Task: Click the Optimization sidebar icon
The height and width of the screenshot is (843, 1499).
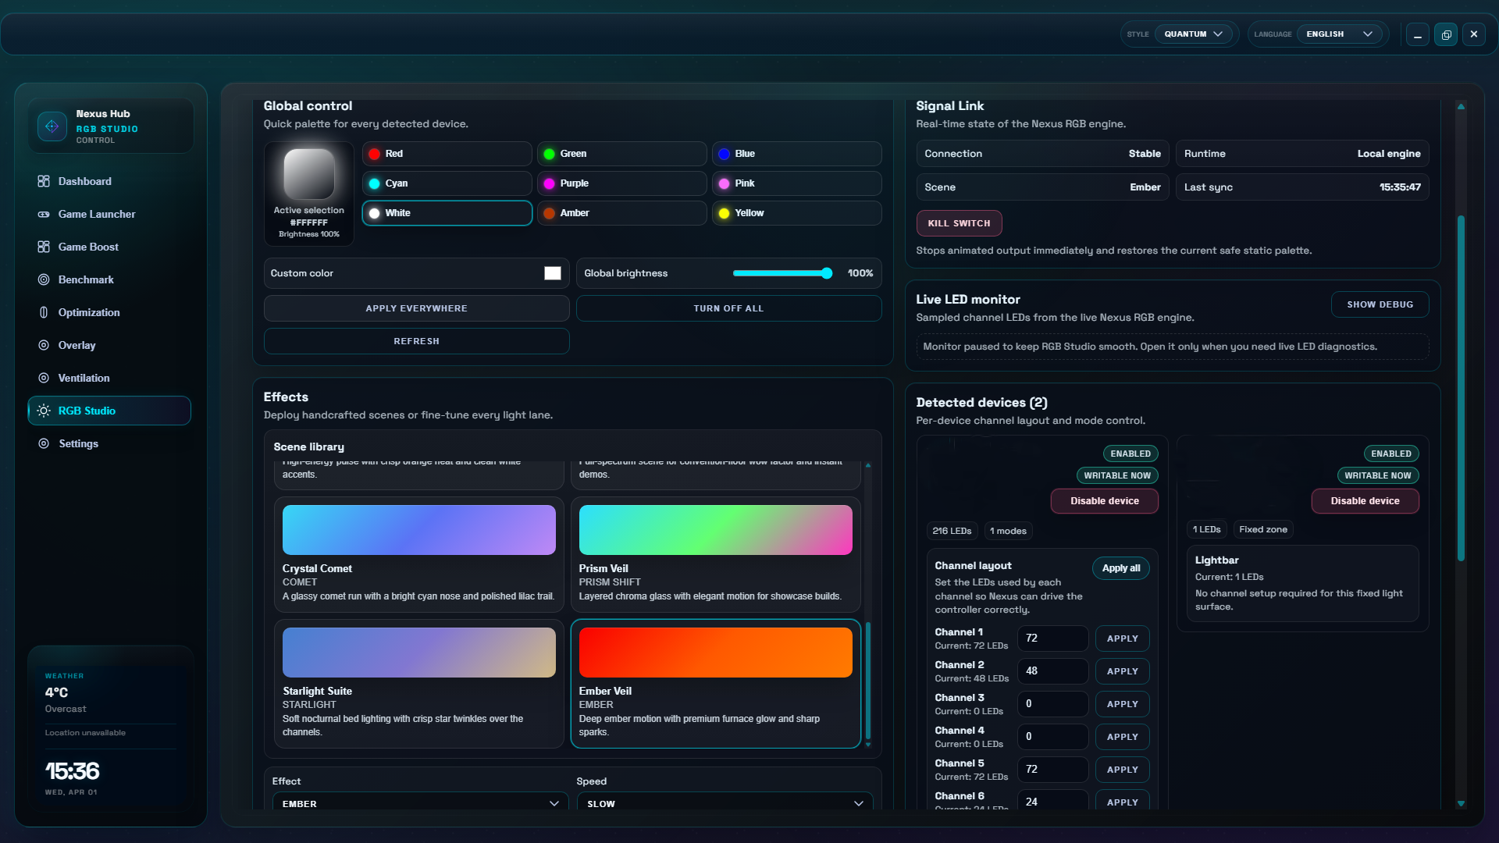Action: [x=44, y=312]
